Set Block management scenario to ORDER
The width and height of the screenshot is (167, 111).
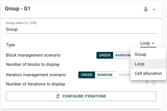pyautogui.click(x=105, y=55)
